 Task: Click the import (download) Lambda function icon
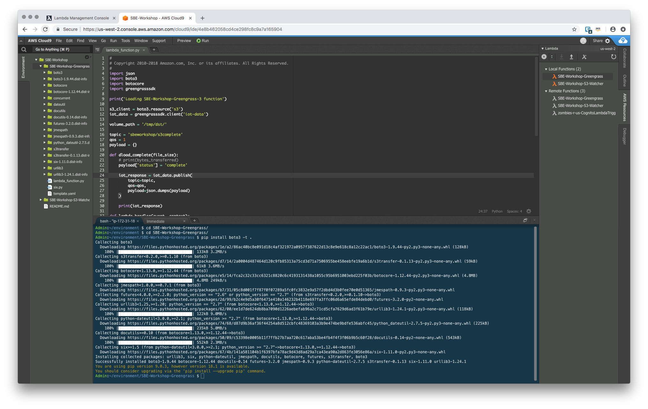point(562,57)
